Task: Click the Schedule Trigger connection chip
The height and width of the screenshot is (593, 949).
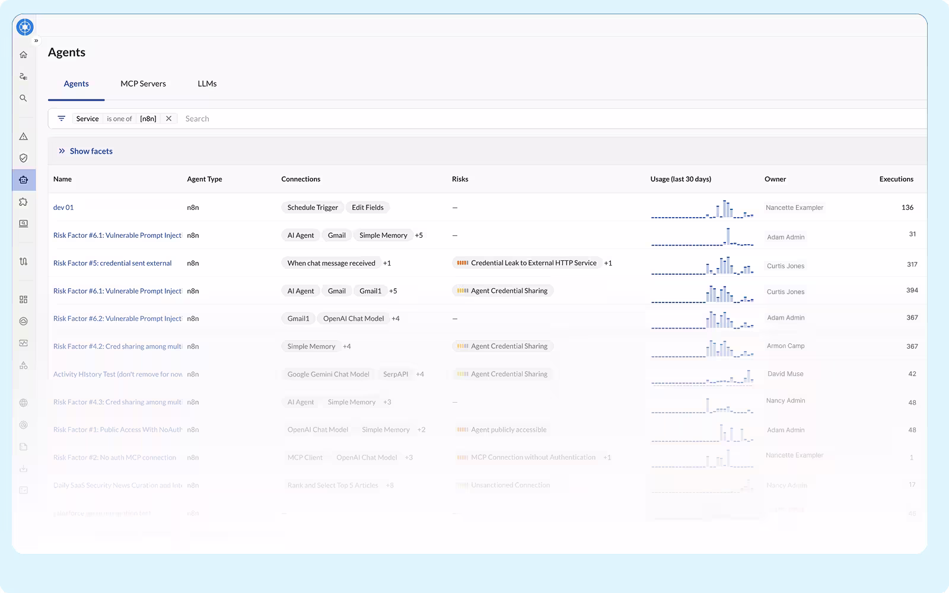Action: (313, 208)
